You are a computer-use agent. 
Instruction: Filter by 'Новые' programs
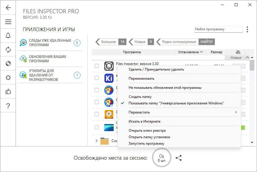pyautogui.click(x=140, y=42)
